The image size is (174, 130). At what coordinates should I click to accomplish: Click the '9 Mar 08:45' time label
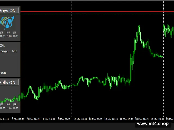coord(18,119)
